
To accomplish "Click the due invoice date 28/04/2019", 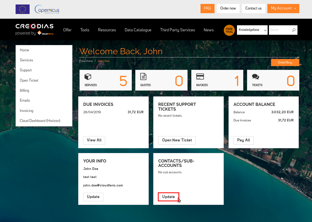I will pyautogui.click(x=92, y=112).
